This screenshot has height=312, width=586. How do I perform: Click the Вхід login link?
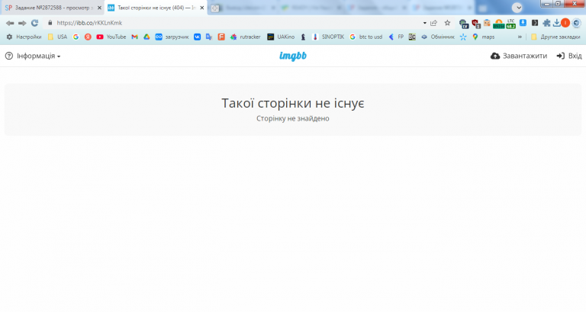click(x=569, y=56)
